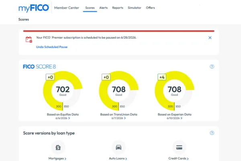Click the FICO SCORE 8 heading
Screen dimensions: 241x161
click(39, 66)
